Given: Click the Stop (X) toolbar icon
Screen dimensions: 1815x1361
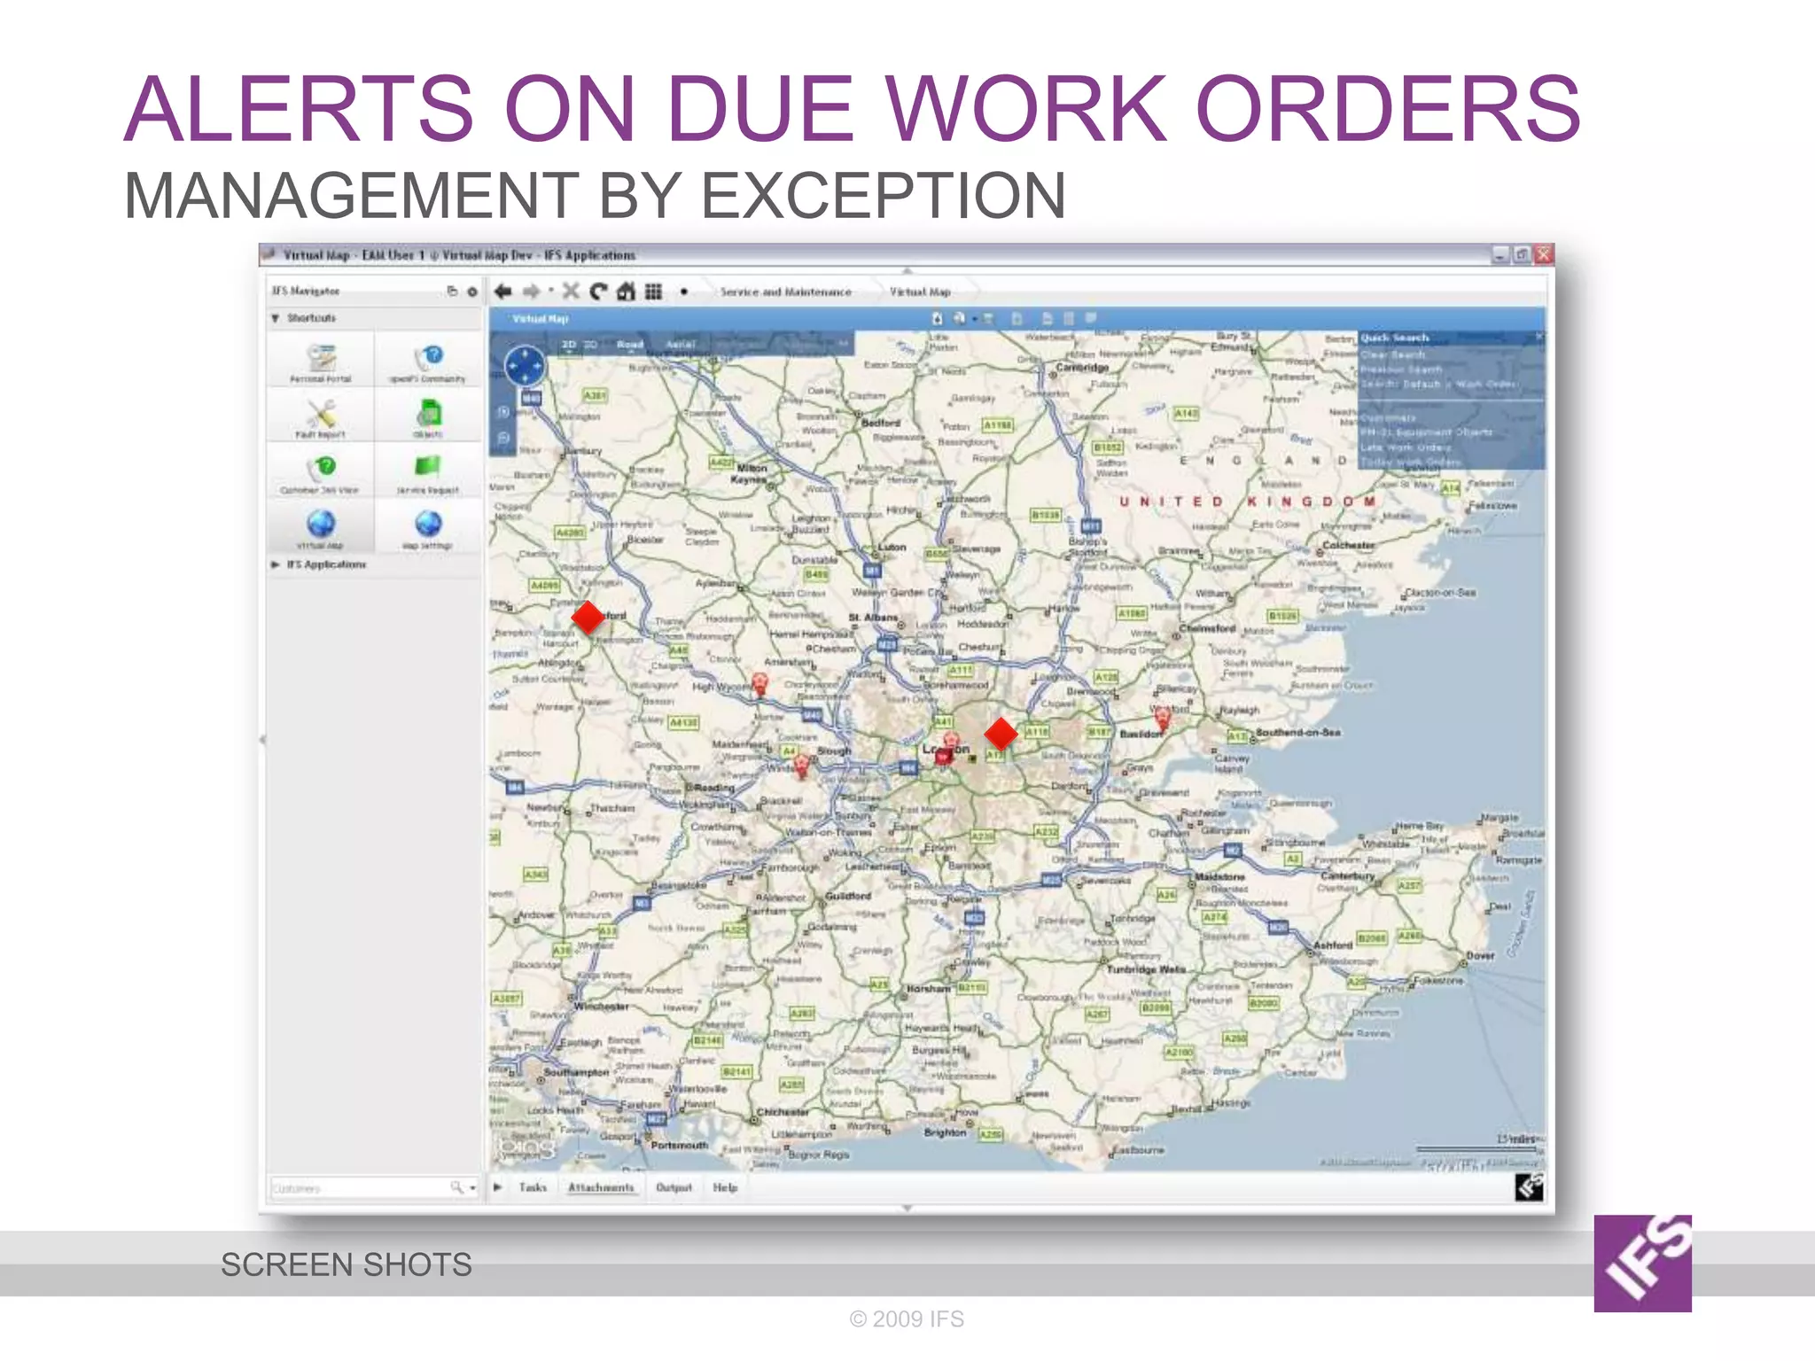Looking at the screenshot, I should click(571, 292).
